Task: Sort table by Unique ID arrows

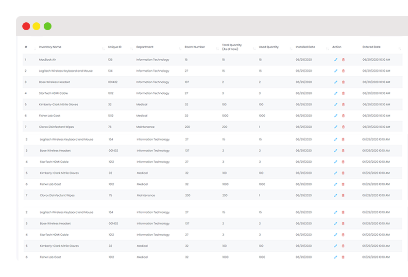Action: click(x=132, y=49)
